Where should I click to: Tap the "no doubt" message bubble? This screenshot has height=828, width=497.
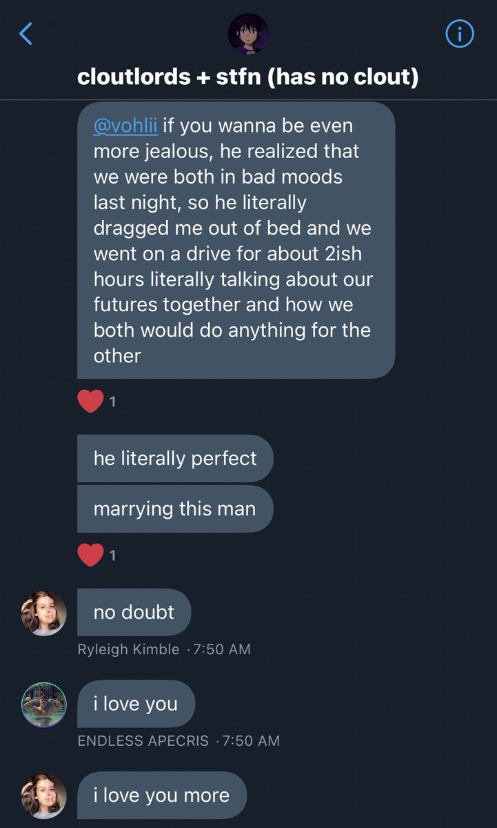(x=134, y=612)
